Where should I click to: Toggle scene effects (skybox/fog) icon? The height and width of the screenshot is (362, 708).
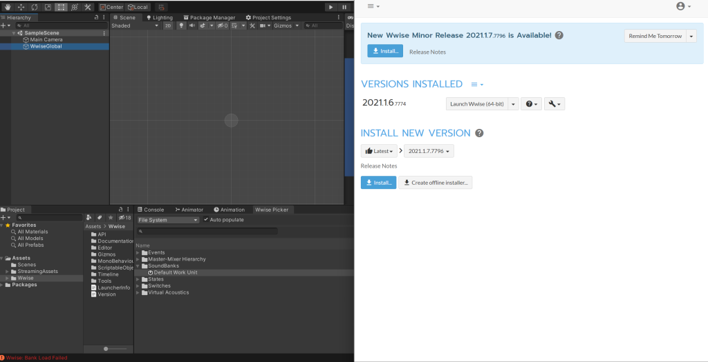click(x=202, y=26)
